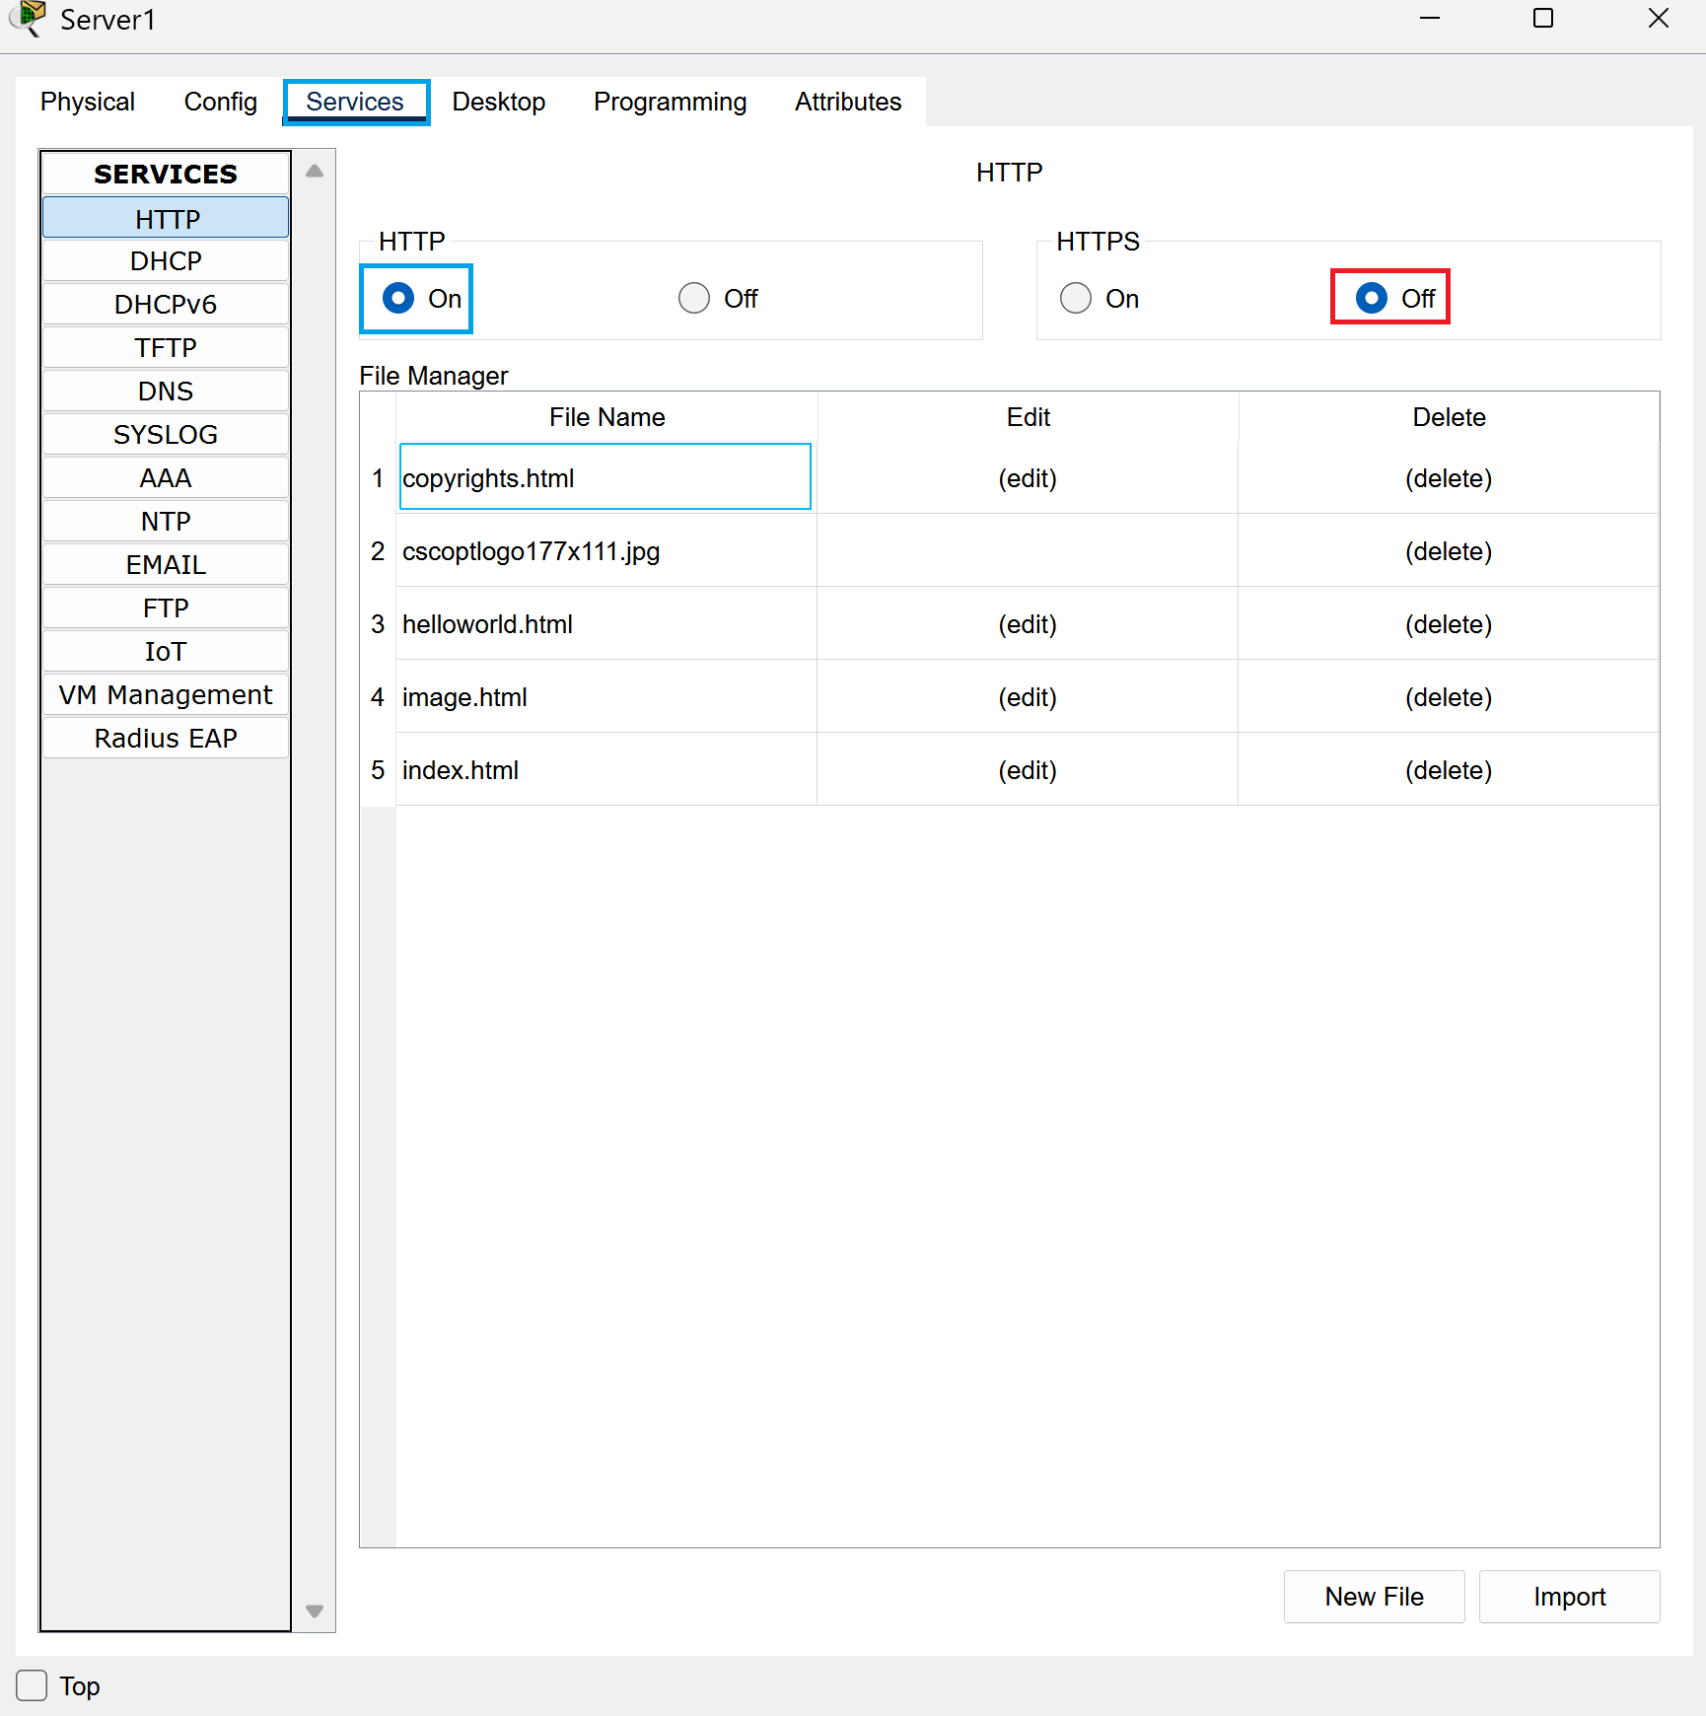Go to the Programming tab
1706x1716 pixels.
click(x=671, y=102)
